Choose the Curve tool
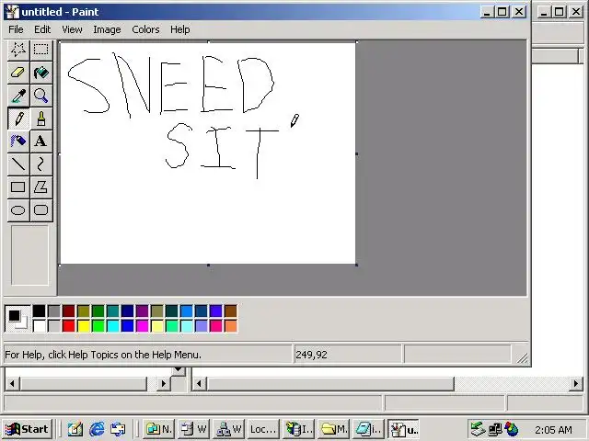Viewport: 589px width, 441px height. tap(40, 164)
